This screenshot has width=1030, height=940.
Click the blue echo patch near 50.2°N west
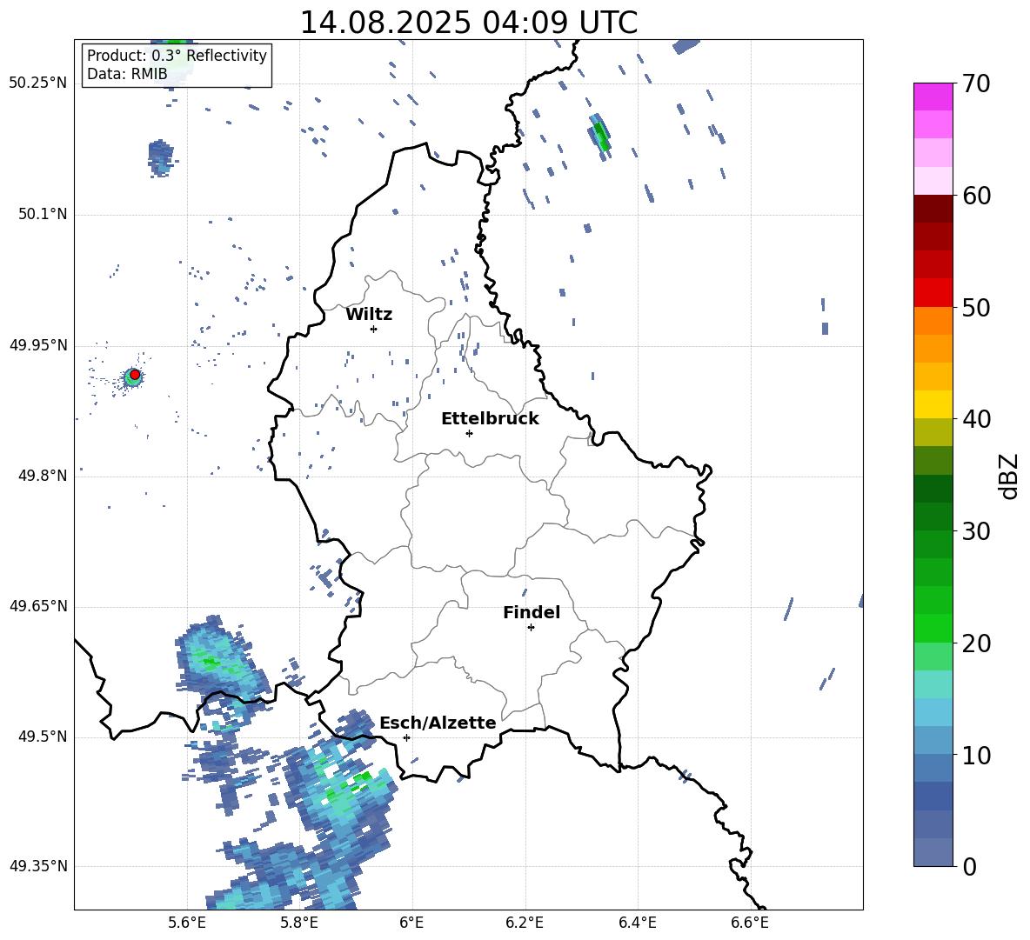pyautogui.click(x=160, y=157)
